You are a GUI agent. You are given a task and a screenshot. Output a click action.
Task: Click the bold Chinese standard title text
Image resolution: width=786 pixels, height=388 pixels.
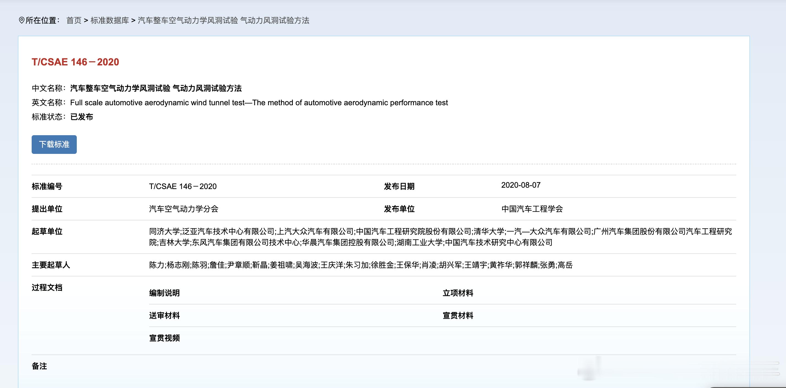pos(155,88)
